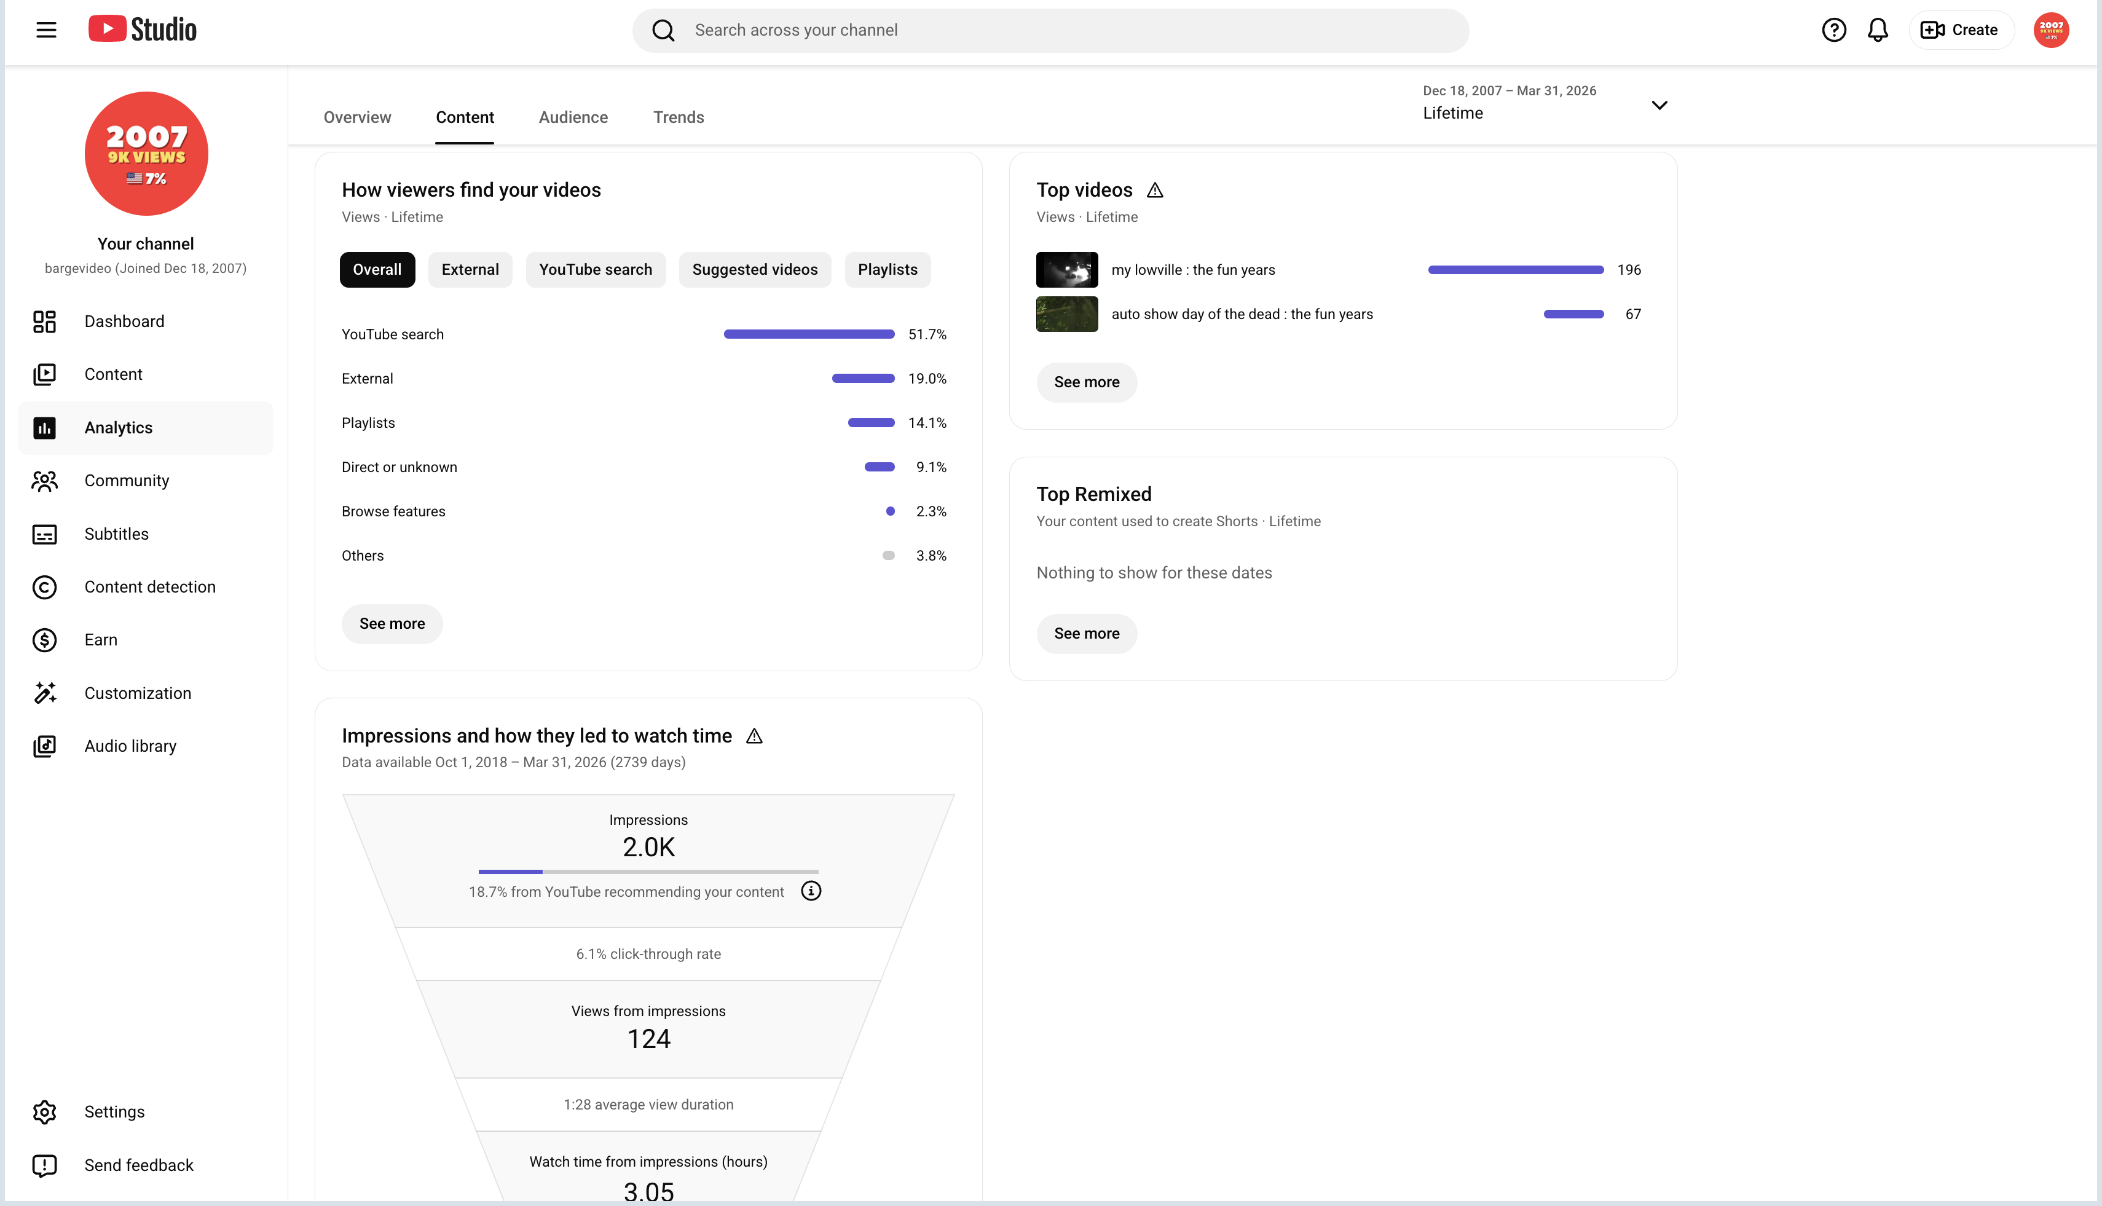The height and width of the screenshot is (1206, 2102).
Task: Click the Content sidebar icon
Action: (45, 374)
